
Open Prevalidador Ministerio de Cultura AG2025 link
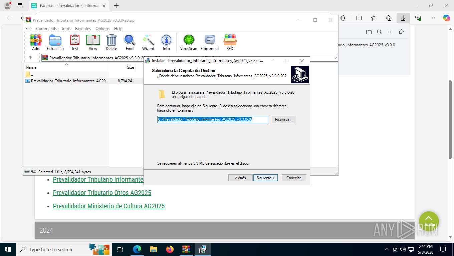(109, 206)
